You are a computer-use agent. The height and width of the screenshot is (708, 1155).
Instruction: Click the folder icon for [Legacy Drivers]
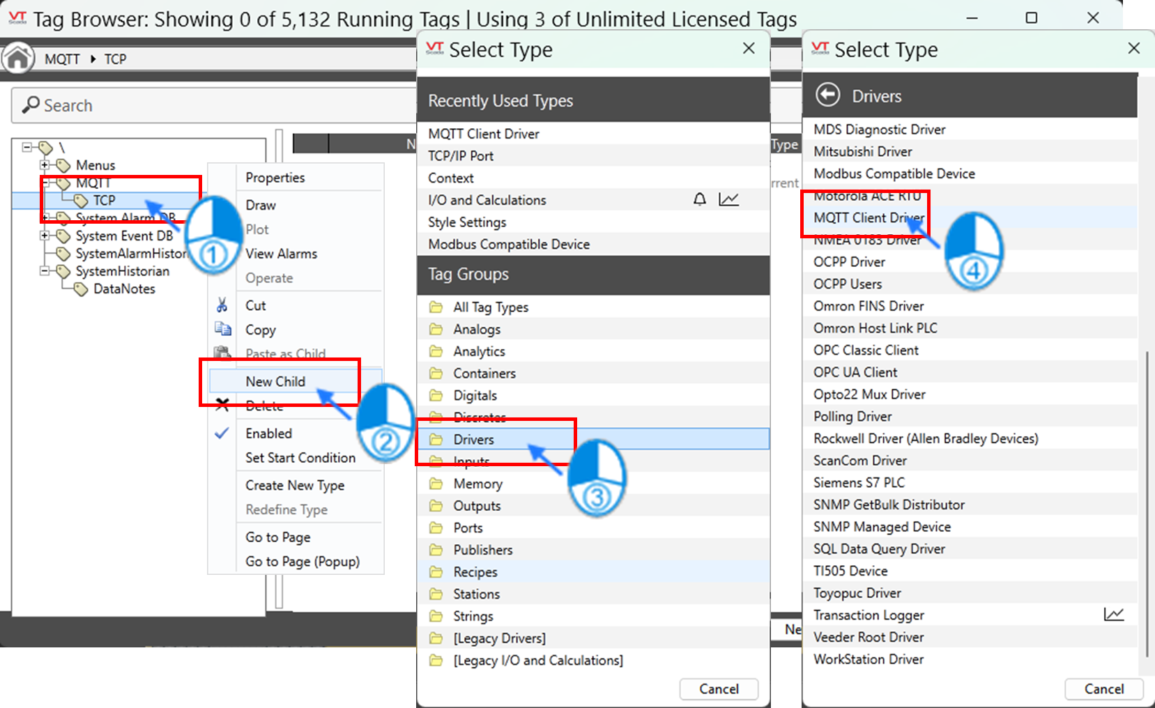pos(436,638)
